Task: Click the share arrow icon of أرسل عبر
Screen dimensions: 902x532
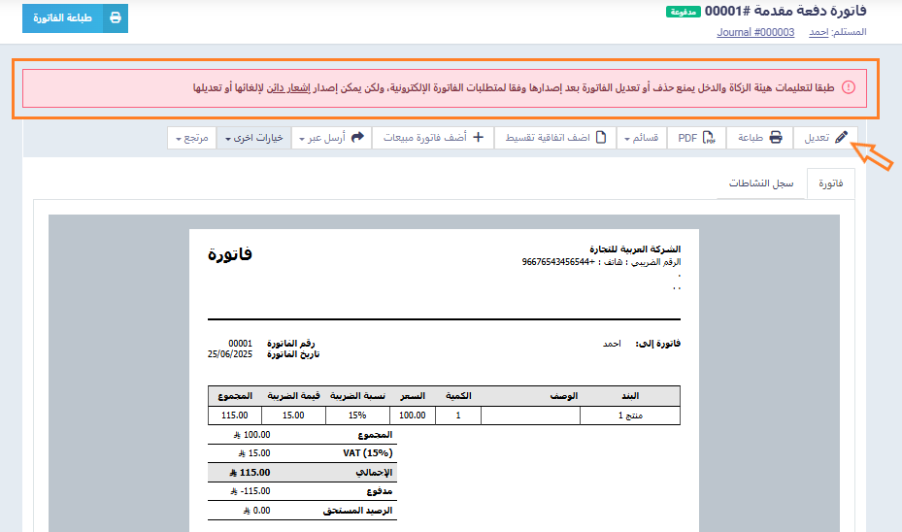Action: tap(357, 138)
